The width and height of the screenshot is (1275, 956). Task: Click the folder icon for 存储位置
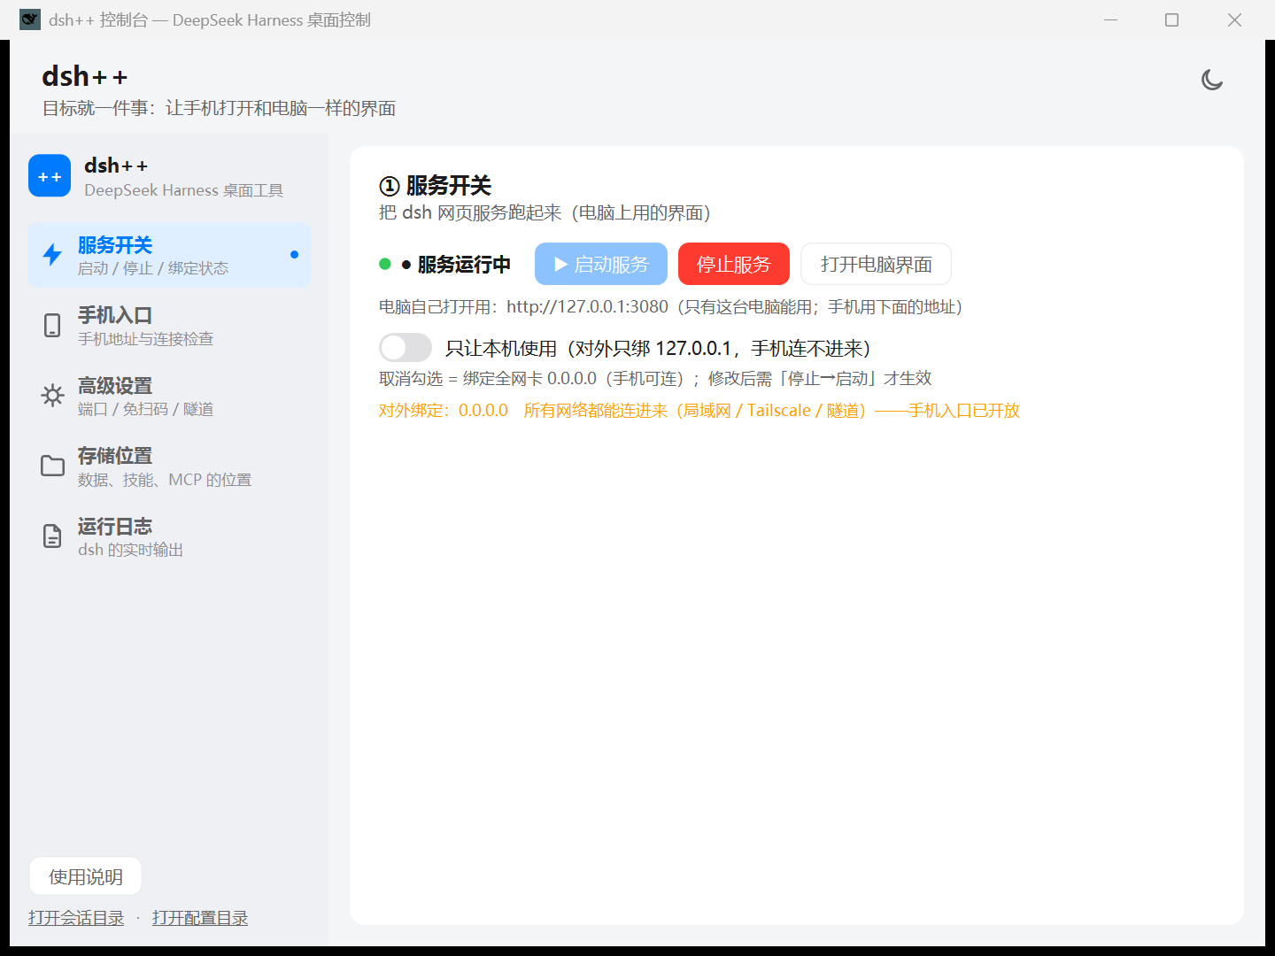point(52,466)
